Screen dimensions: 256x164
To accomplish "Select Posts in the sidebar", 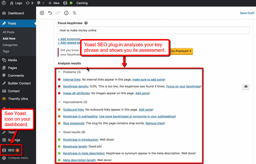I will coord(18,23).
